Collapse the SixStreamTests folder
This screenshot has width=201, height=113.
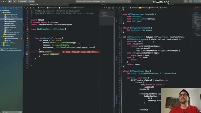coord(2,36)
